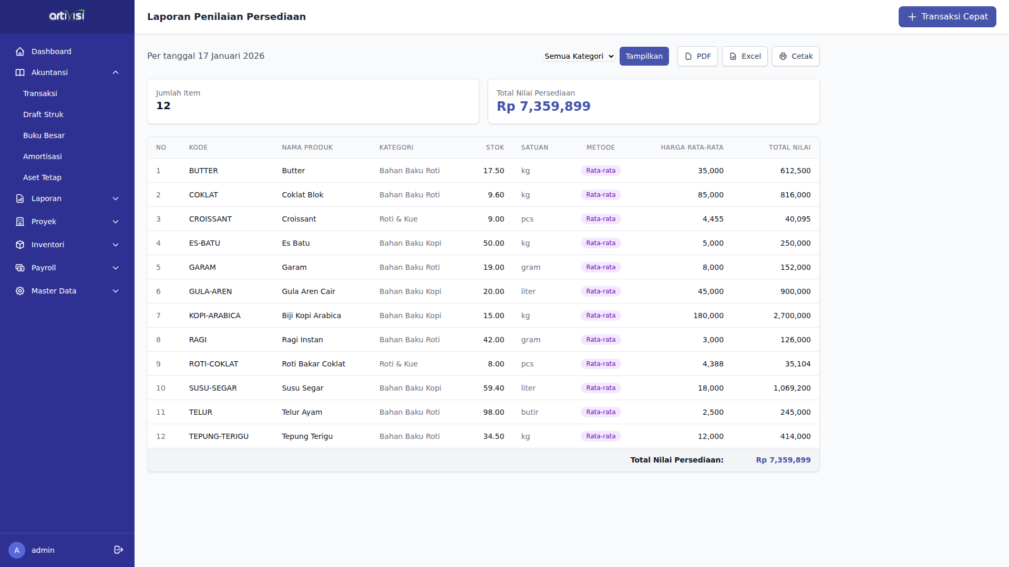Click the Inventori box icon
Screen dimensions: 1009x567
(x=20, y=245)
